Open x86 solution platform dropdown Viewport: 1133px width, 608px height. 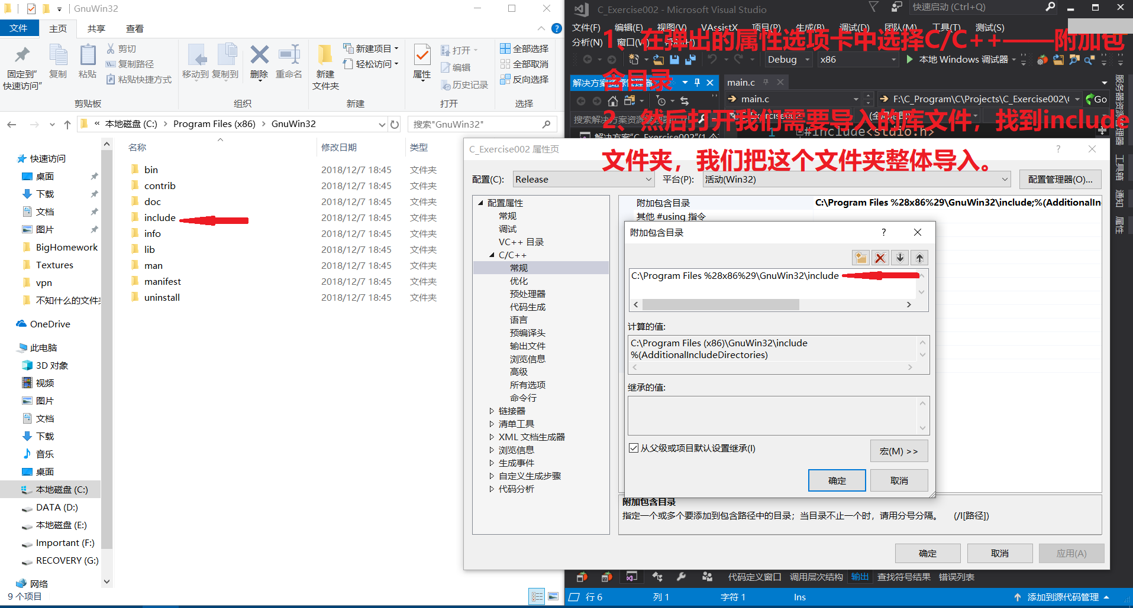click(x=858, y=59)
